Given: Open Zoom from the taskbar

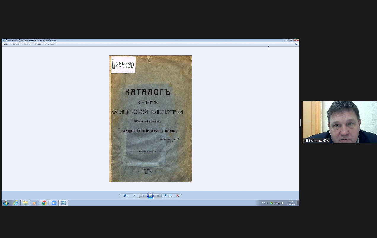Looking at the screenshot, I should tap(54, 203).
